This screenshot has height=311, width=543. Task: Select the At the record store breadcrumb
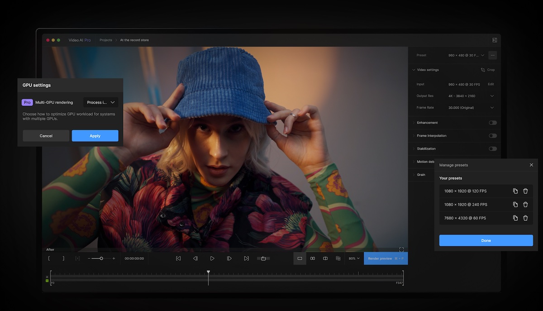tap(134, 40)
